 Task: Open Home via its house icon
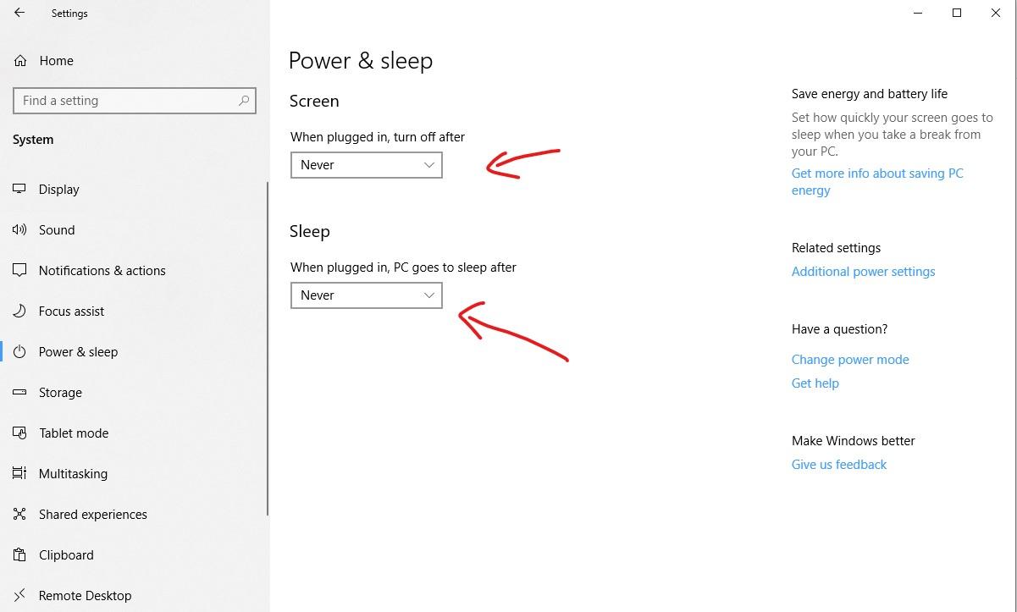[x=20, y=61]
